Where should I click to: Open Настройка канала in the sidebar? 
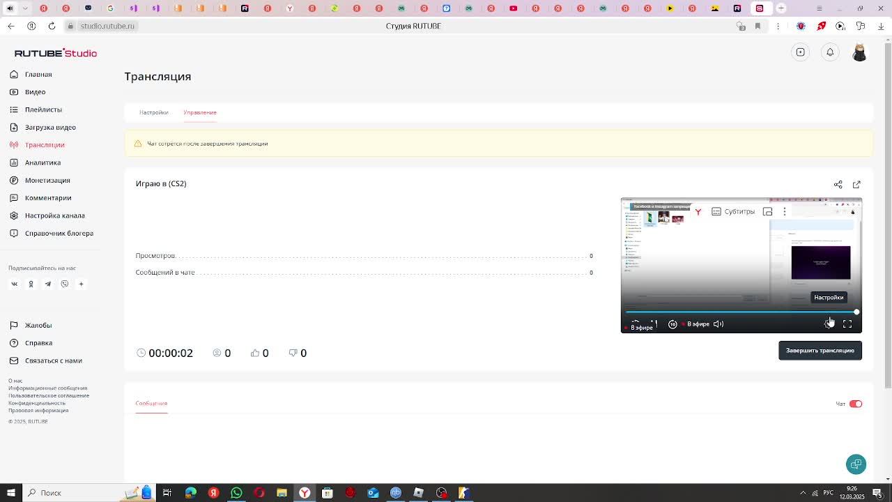[54, 215]
